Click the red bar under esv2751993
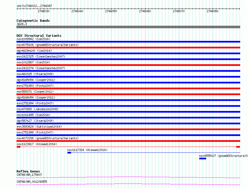Viewport: 248px width, 188px height. point(128,88)
